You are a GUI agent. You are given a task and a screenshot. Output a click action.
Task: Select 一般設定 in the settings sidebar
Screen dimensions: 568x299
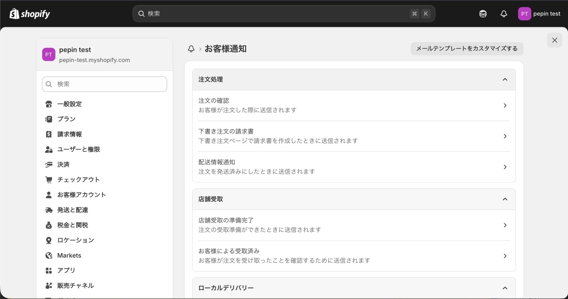click(70, 104)
